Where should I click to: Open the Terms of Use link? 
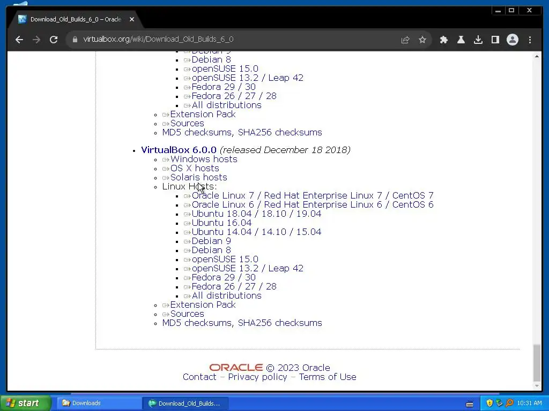coord(328,377)
